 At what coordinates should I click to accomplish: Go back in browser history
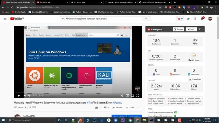(3, 8)
